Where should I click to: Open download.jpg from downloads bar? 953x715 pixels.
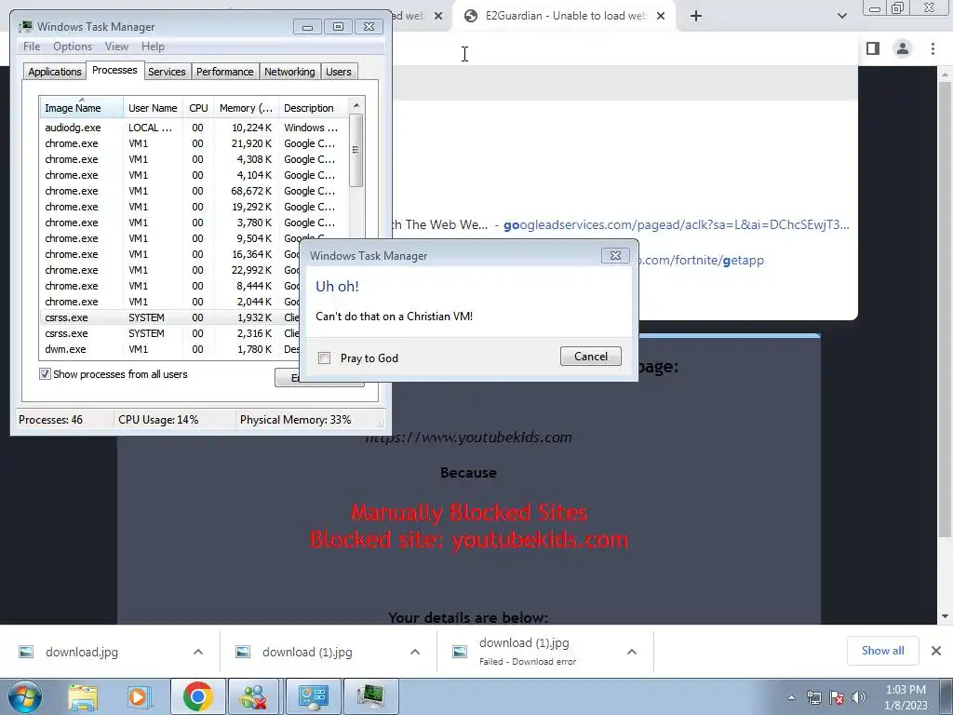click(82, 652)
